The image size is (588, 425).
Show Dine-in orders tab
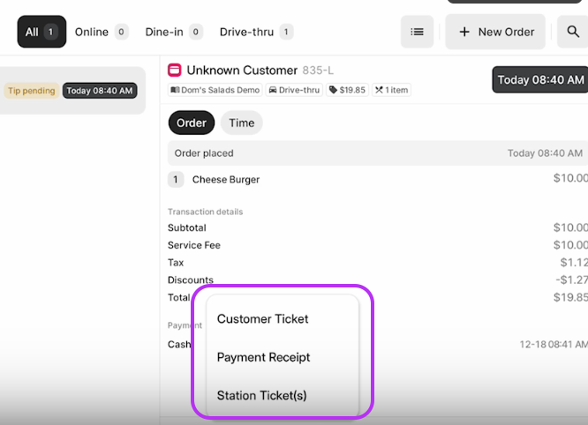(173, 32)
